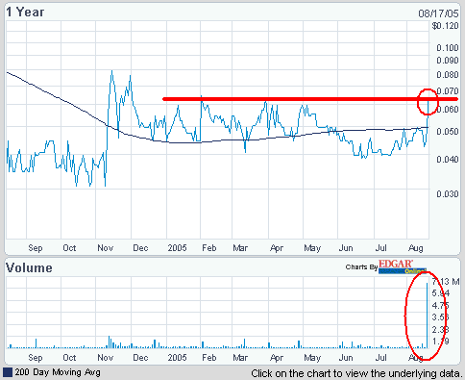Click 'May' on the Volume chart axis
The height and width of the screenshot is (380, 465).
pos(312,358)
